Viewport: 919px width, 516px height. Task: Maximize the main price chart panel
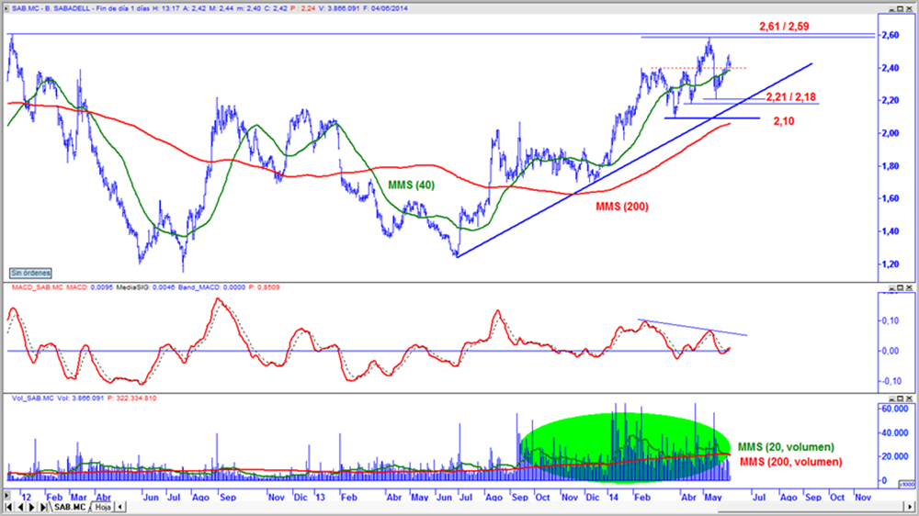[x=901, y=9]
